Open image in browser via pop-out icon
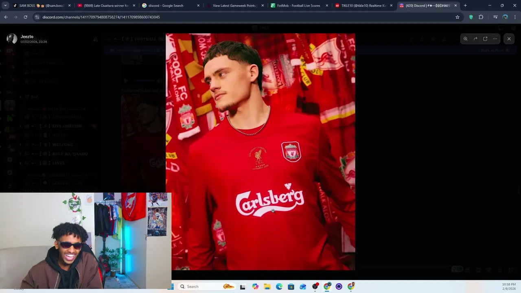 click(x=485, y=39)
